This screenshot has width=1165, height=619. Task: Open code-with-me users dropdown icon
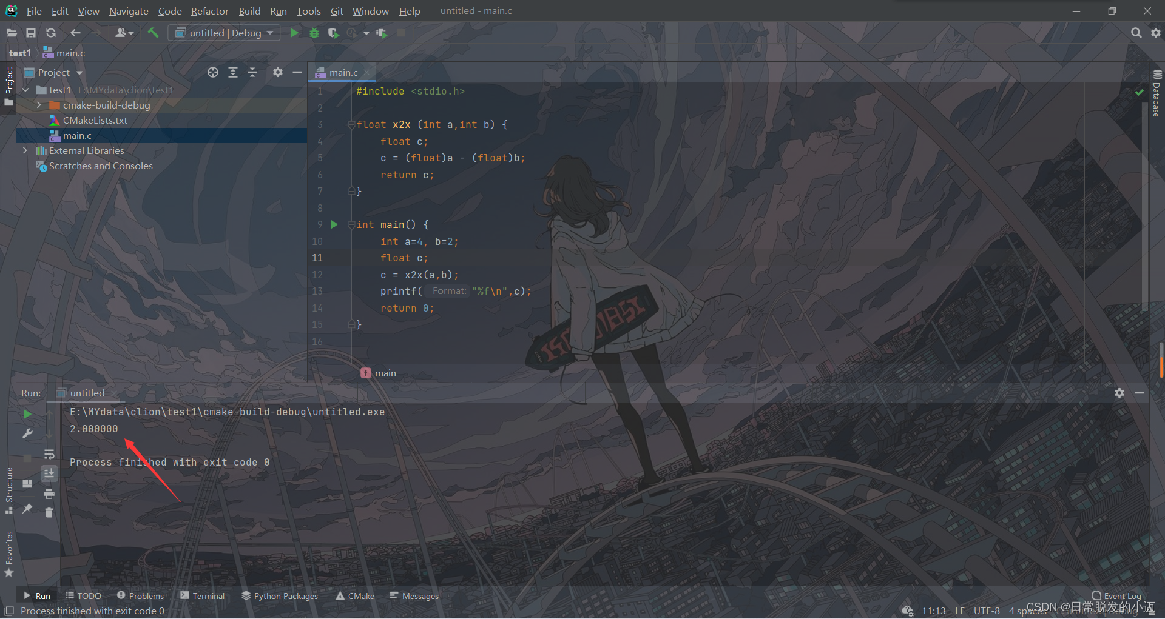124,33
